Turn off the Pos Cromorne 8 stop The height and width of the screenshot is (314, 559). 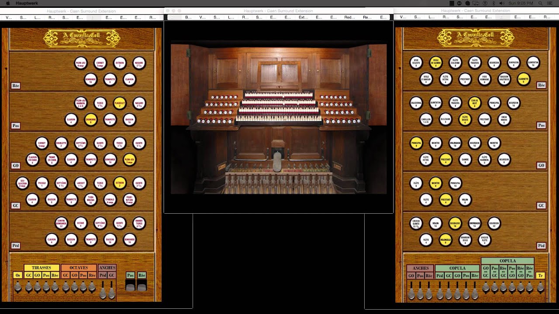coord(90,120)
